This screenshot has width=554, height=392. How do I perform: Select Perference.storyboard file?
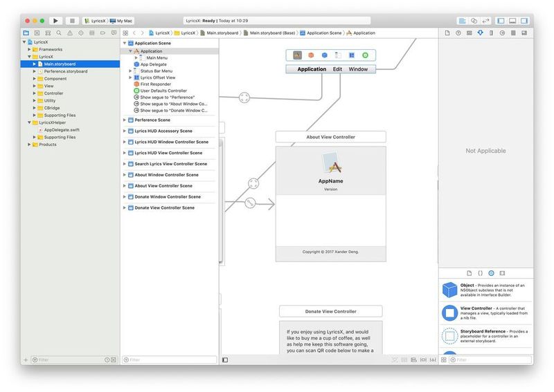pos(66,71)
